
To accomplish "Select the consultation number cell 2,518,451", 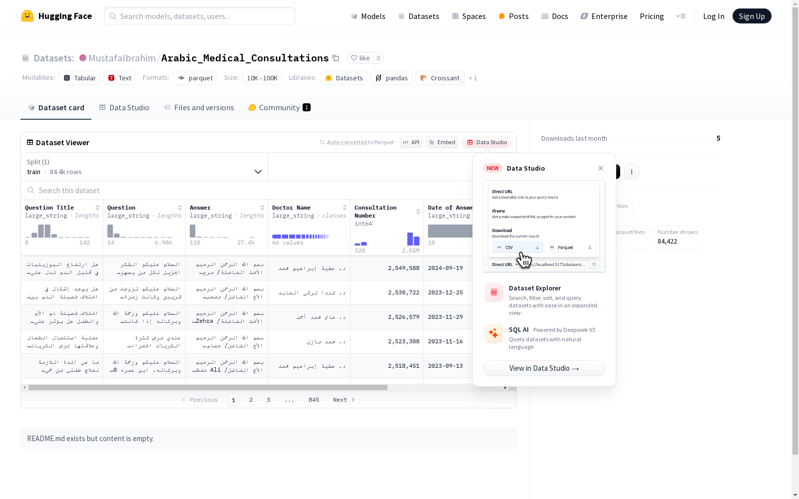I will coord(387,366).
